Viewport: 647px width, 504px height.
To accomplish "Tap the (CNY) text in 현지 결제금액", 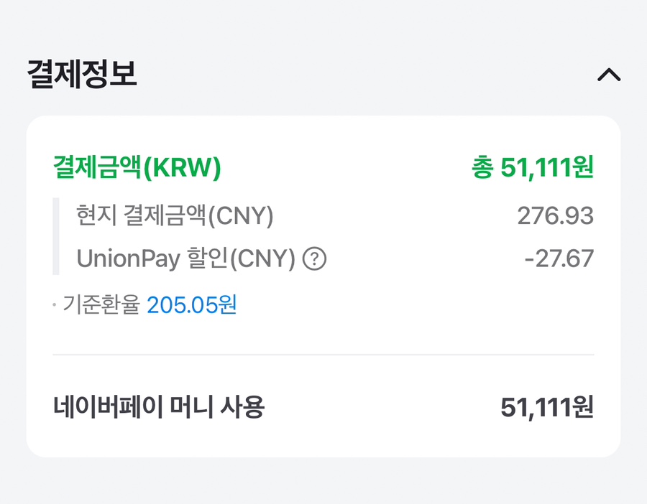I will (241, 216).
